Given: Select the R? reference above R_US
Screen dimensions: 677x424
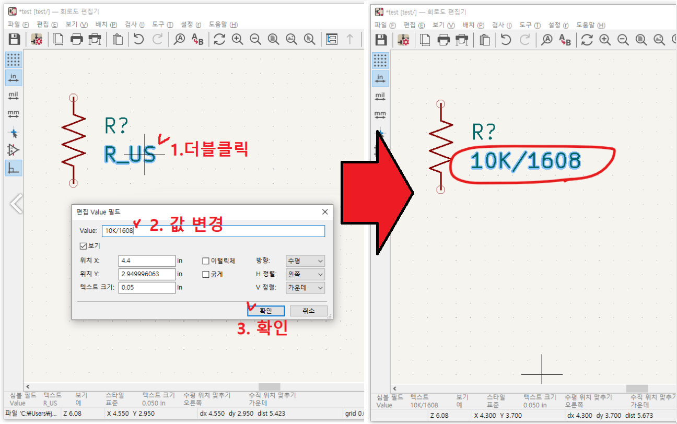Looking at the screenshot, I should pos(117,126).
